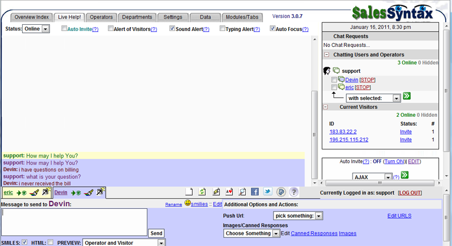The width and height of the screenshot is (452, 246).
Task: Click the paintbrush icon on eric's tab
Action: click(34, 192)
